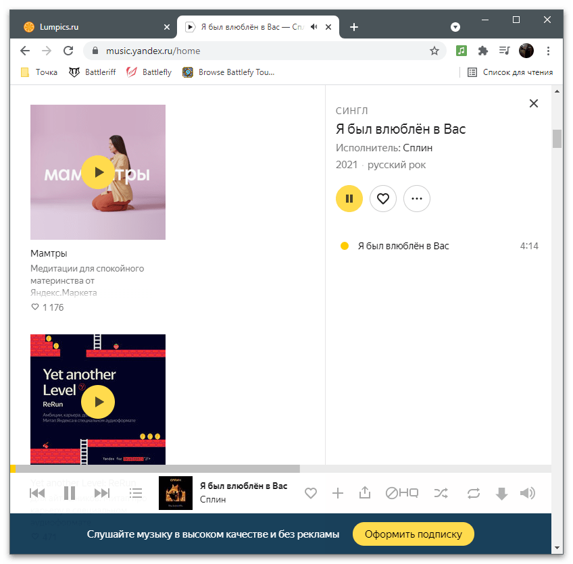Viewport: 573px width, 564px height.
Task: Like the current track in the player bar
Action: [x=310, y=493]
